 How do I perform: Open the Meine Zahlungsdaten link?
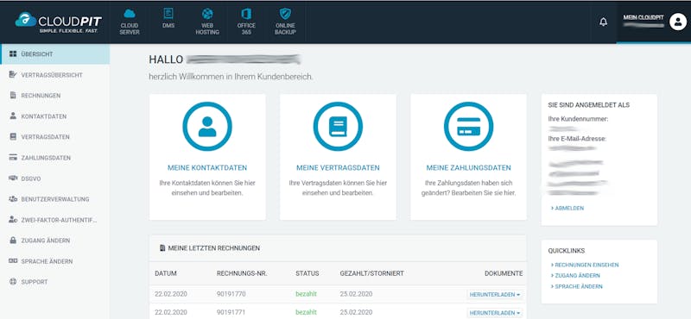[x=468, y=167]
